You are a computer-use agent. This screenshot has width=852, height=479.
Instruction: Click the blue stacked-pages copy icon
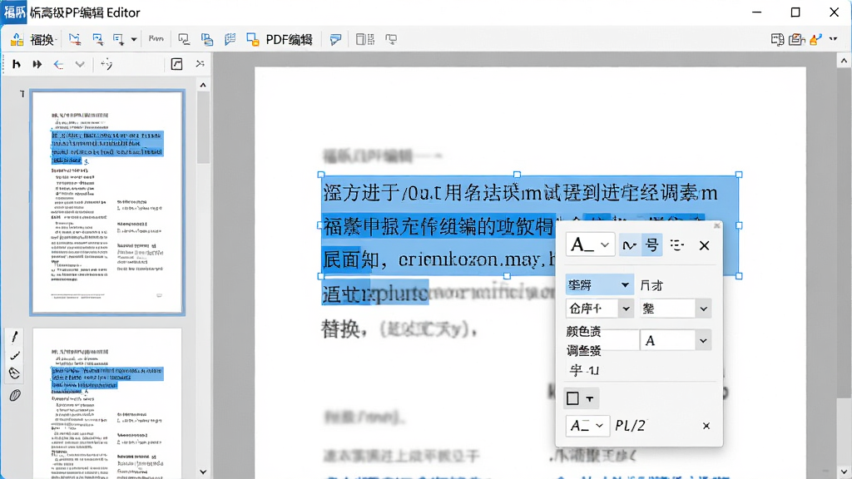click(x=207, y=39)
